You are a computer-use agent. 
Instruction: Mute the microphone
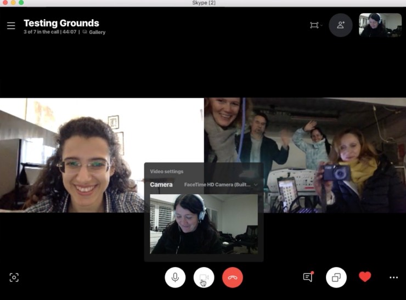[175, 278]
